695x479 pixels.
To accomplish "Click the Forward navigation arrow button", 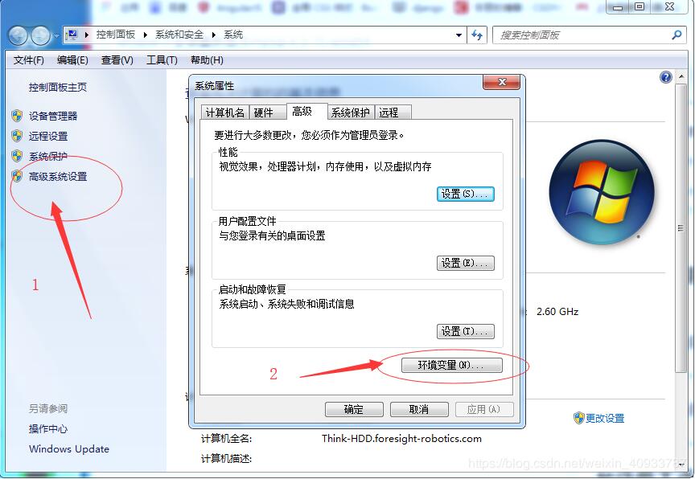I will (x=40, y=35).
